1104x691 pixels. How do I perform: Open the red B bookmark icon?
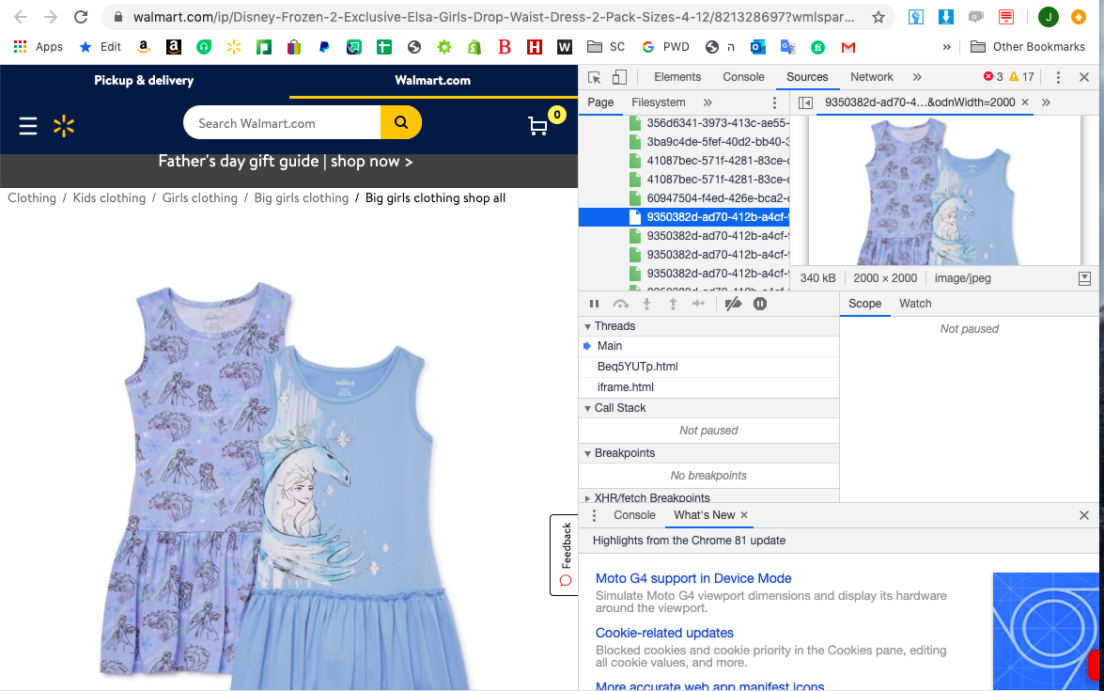(x=505, y=47)
